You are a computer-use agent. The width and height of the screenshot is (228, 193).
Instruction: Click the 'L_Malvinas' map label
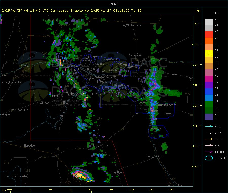click(100, 94)
